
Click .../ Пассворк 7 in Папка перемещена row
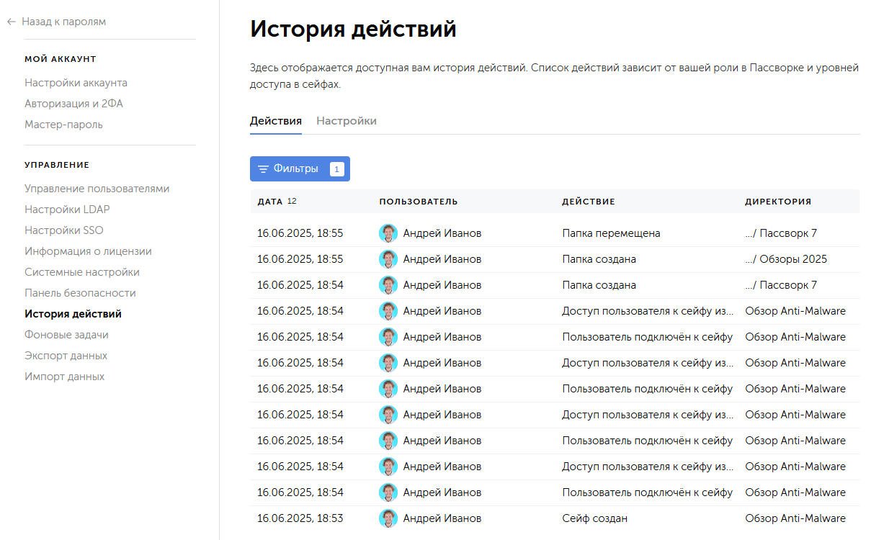click(781, 233)
